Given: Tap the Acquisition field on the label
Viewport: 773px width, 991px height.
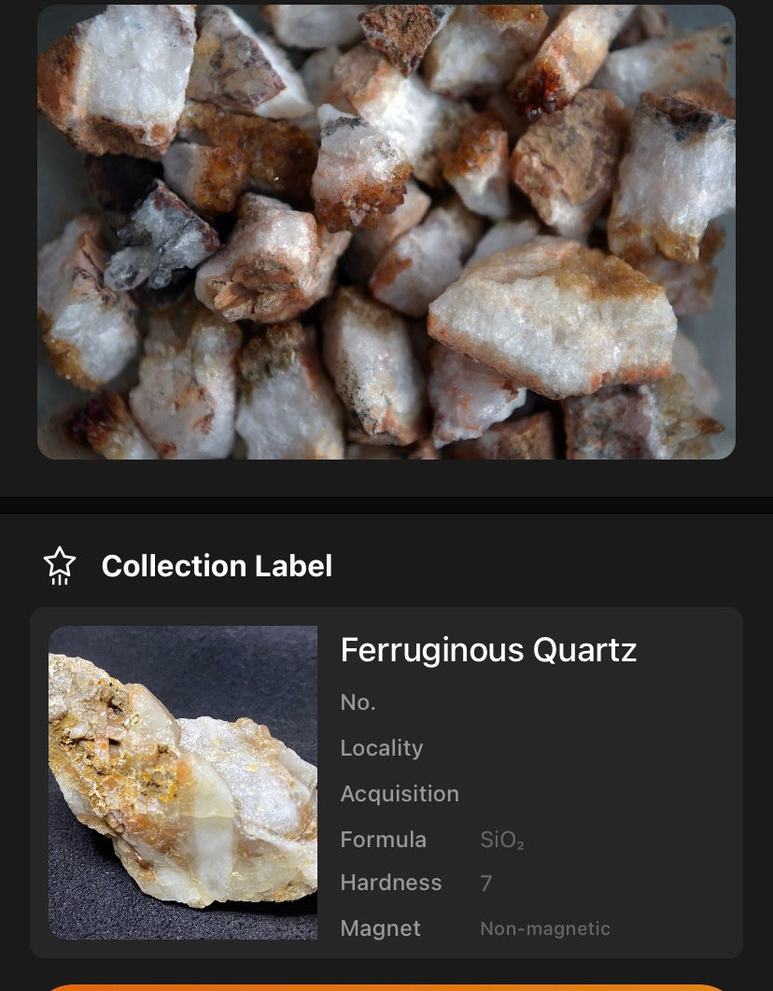Looking at the screenshot, I should [x=400, y=794].
